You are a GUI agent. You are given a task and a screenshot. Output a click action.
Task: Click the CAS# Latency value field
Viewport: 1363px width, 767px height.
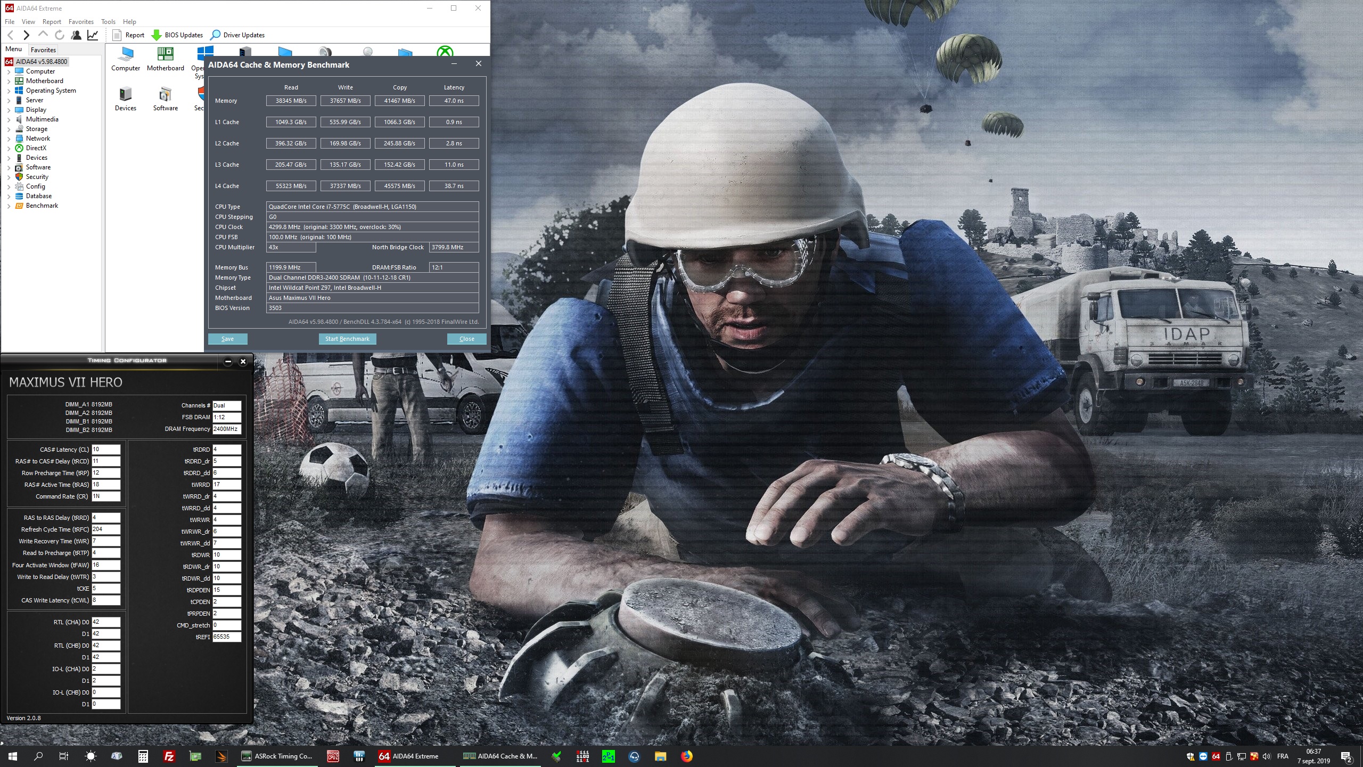coord(105,450)
